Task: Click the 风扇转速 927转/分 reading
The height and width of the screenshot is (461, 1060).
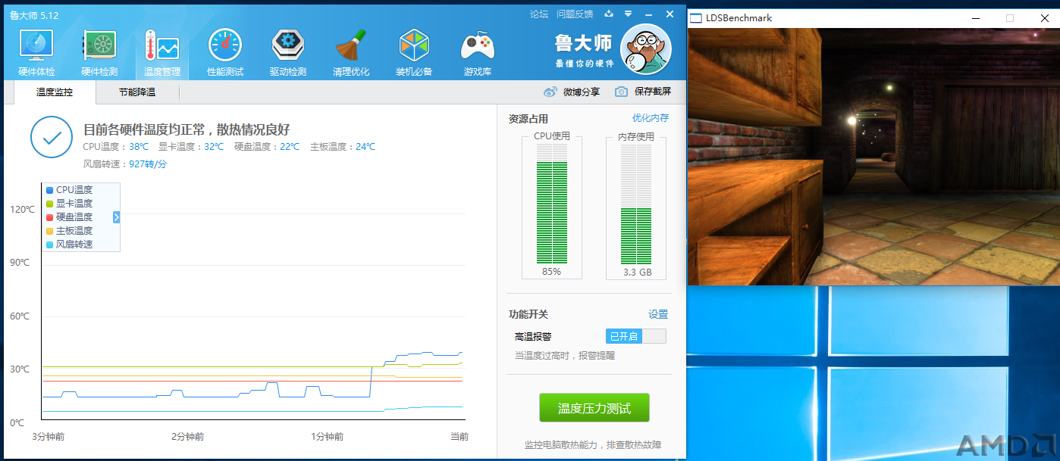Action: 125,164
